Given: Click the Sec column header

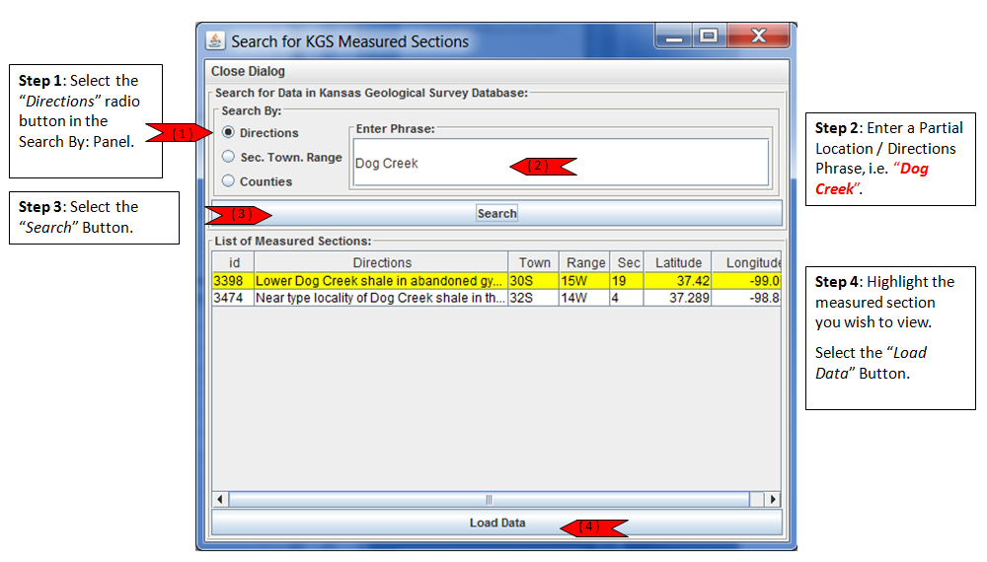Looking at the screenshot, I should 627,262.
